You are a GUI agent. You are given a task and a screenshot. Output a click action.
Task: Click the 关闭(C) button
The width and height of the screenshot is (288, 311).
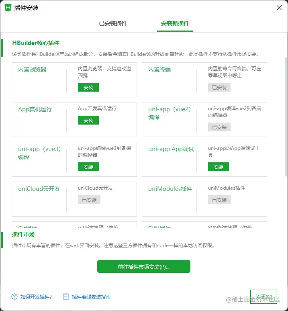point(263,297)
